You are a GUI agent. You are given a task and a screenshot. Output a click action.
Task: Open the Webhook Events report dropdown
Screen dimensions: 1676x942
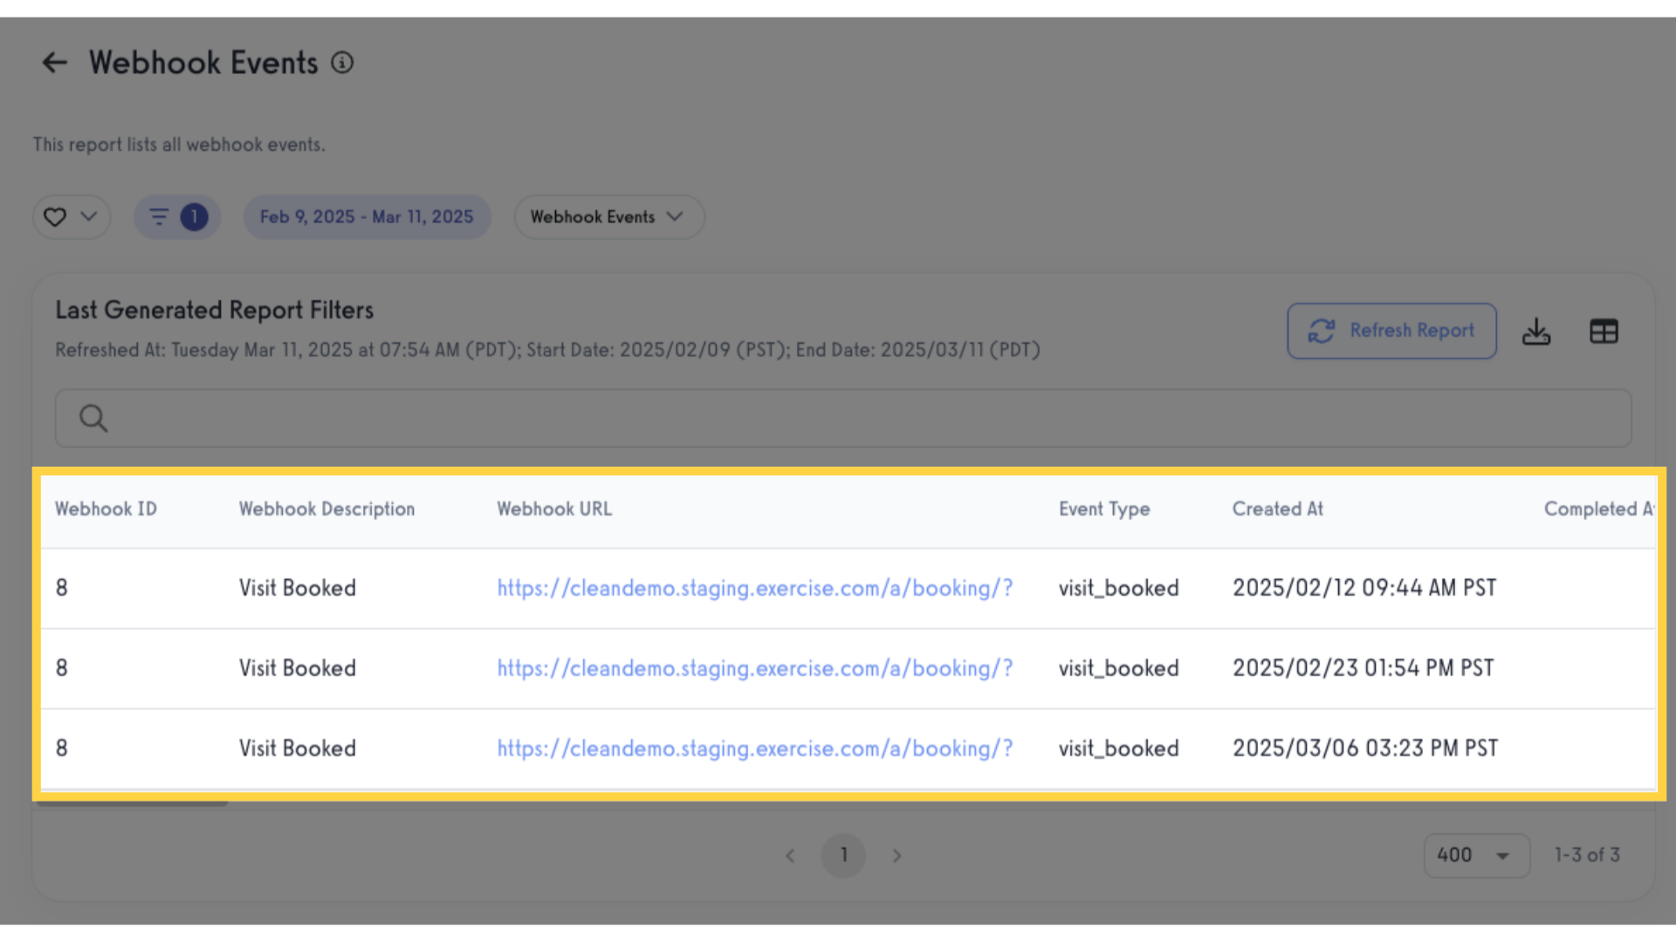tap(608, 216)
